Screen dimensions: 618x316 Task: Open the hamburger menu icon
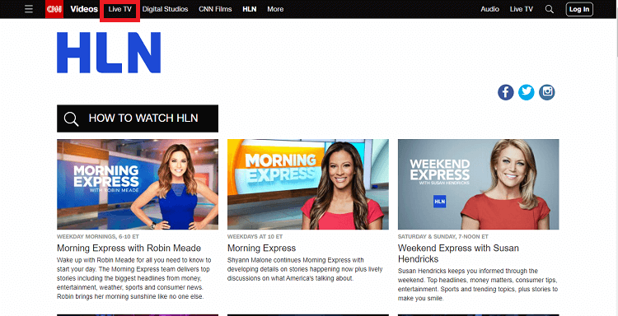(x=28, y=9)
